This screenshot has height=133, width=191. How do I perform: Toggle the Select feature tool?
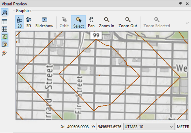coord(78,23)
